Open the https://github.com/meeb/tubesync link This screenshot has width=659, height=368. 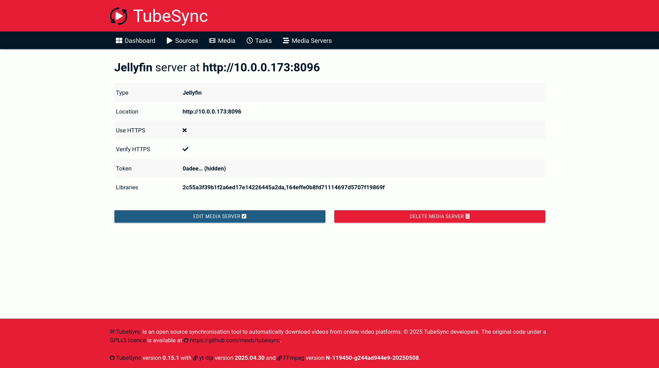point(235,340)
